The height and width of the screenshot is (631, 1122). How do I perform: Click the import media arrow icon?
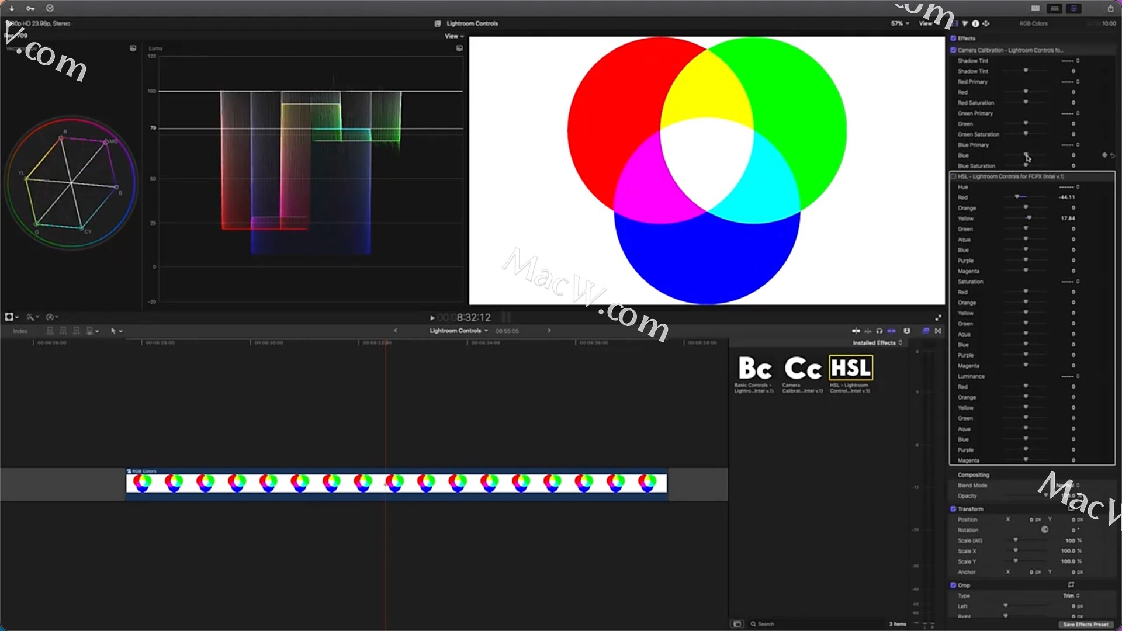coord(12,8)
